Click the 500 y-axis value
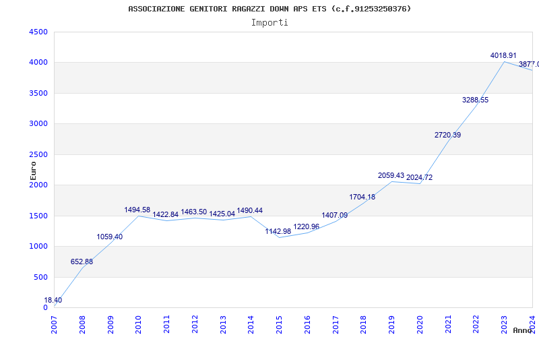Viewport: 539px width, 337px height. pyautogui.click(x=40, y=277)
